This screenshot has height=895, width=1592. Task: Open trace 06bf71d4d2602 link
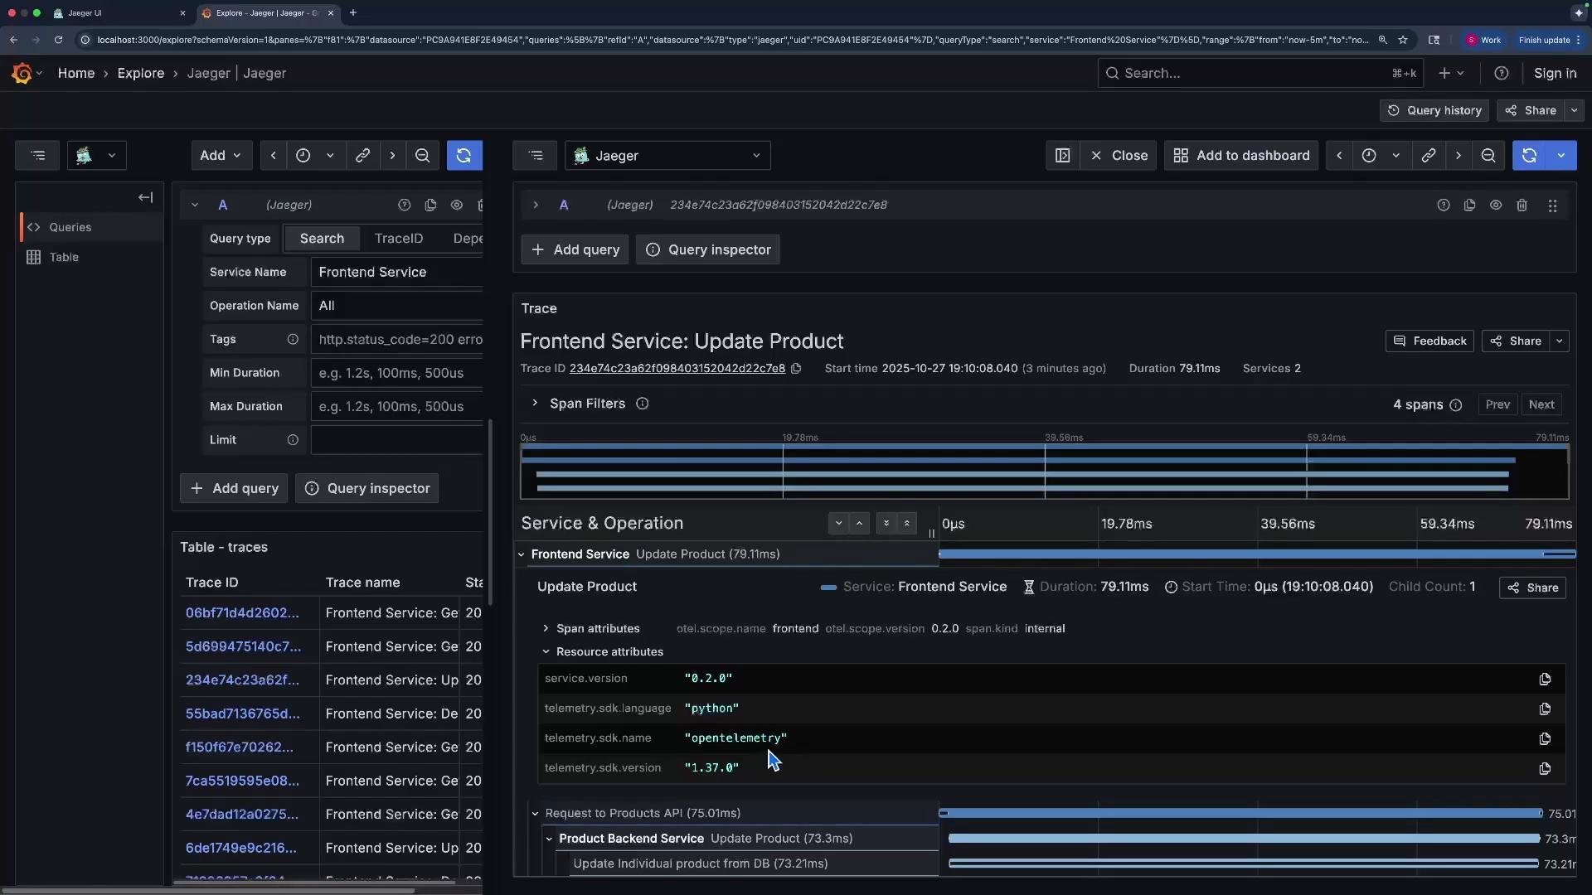242,612
